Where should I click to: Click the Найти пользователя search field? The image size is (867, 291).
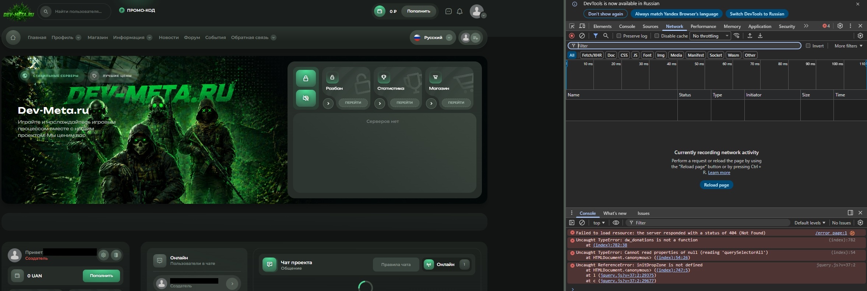coord(75,11)
